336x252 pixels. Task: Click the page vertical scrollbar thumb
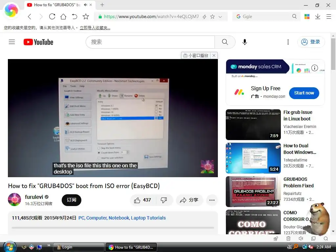pyautogui.click(x=333, y=54)
